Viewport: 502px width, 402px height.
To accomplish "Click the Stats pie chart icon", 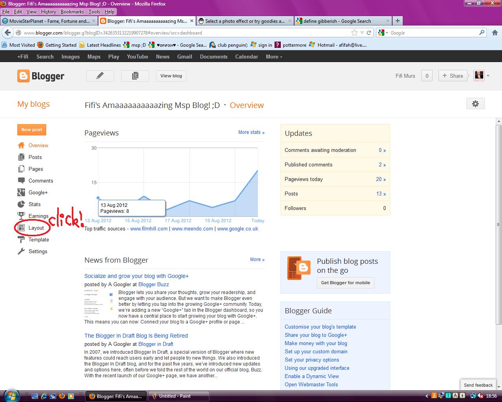I will coord(21,204).
